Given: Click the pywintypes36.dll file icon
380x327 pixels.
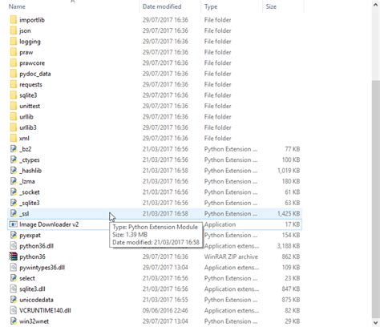Looking at the screenshot, I should click(x=14, y=268).
